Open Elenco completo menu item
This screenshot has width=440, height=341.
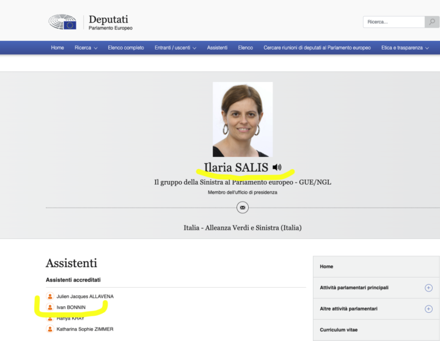(x=126, y=48)
